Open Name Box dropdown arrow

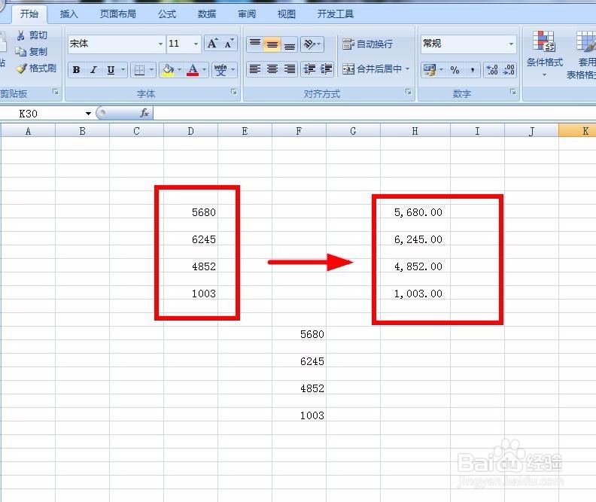(88, 113)
